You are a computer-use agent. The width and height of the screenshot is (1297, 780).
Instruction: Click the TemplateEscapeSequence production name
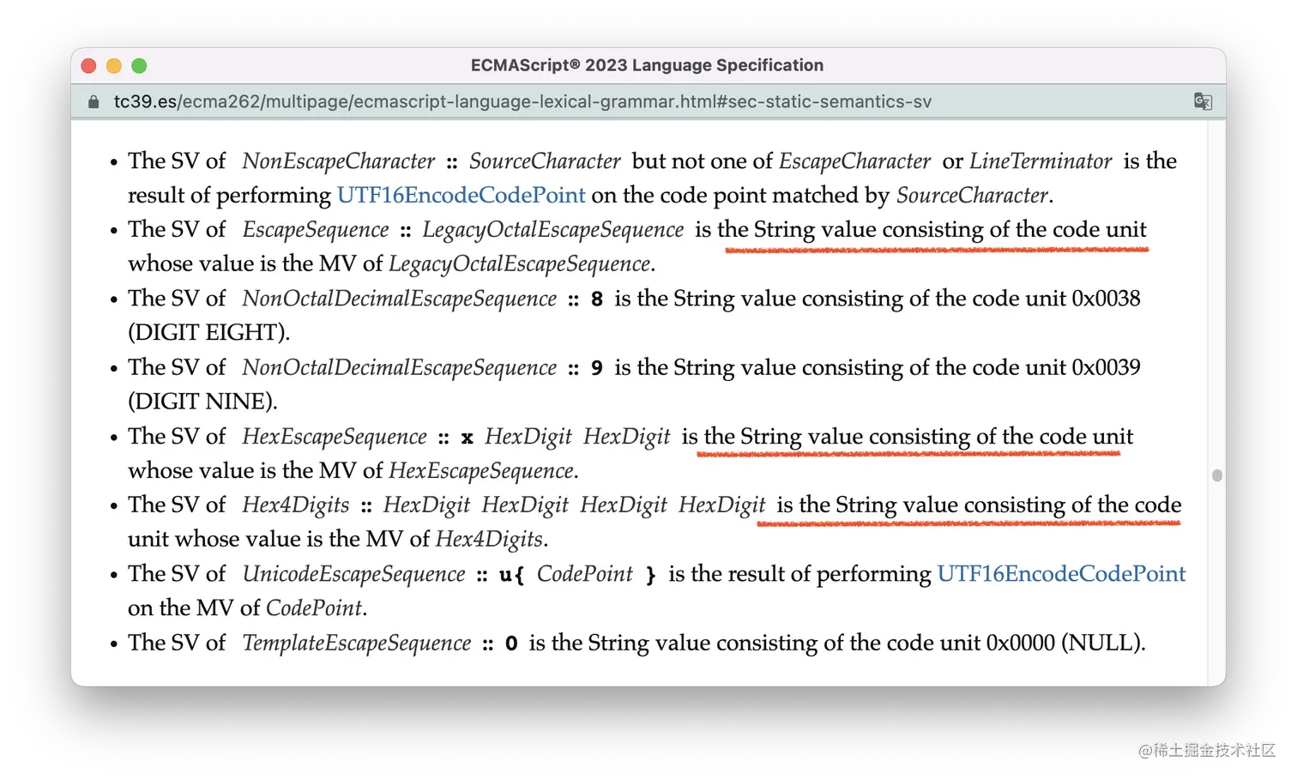(x=357, y=643)
